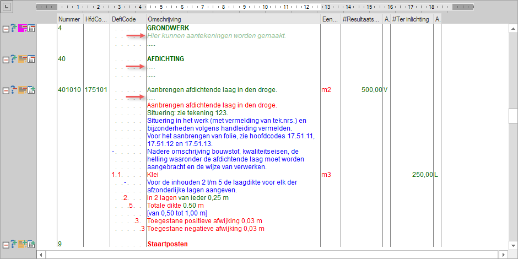
Task: Click the question mark icon in row 4
Action: point(14,28)
